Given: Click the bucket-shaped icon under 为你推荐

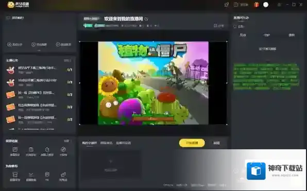Looking at the screenshot, I should click(x=47, y=175).
